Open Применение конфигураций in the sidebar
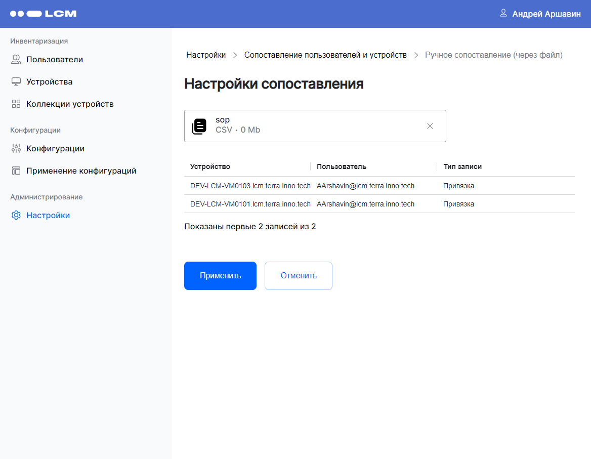The width and height of the screenshot is (591, 459). pos(81,171)
